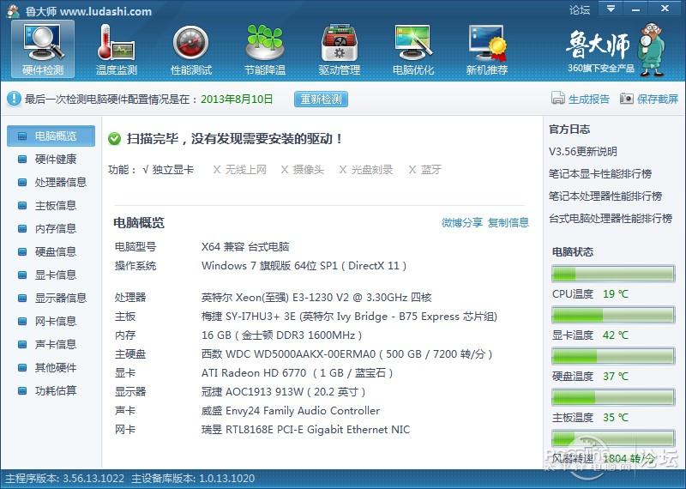Click the 鲁大师 mascot cartoon figure
Image resolution: width=686 pixels, height=489 pixels.
coord(651,49)
